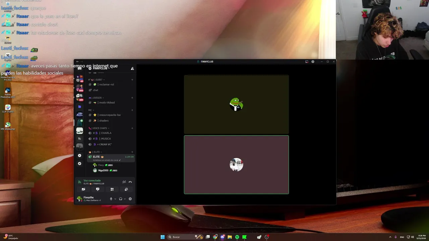This screenshot has width=429, height=241.
Task: Select the green-bordered bottom video tile
Action: click(x=236, y=165)
